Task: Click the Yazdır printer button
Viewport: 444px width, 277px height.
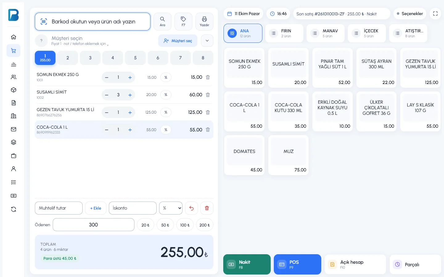Action: coord(204,22)
